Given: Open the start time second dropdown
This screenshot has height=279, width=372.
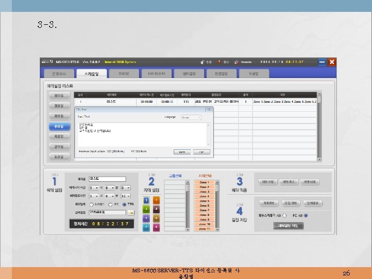Looking at the screenshot, I should pos(126,188).
